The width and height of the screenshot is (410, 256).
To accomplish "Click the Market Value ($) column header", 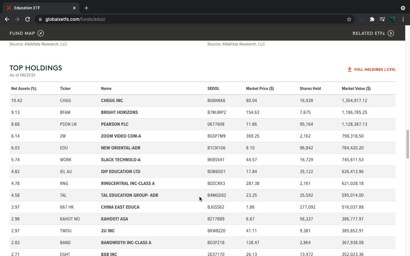I will pyautogui.click(x=356, y=89).
